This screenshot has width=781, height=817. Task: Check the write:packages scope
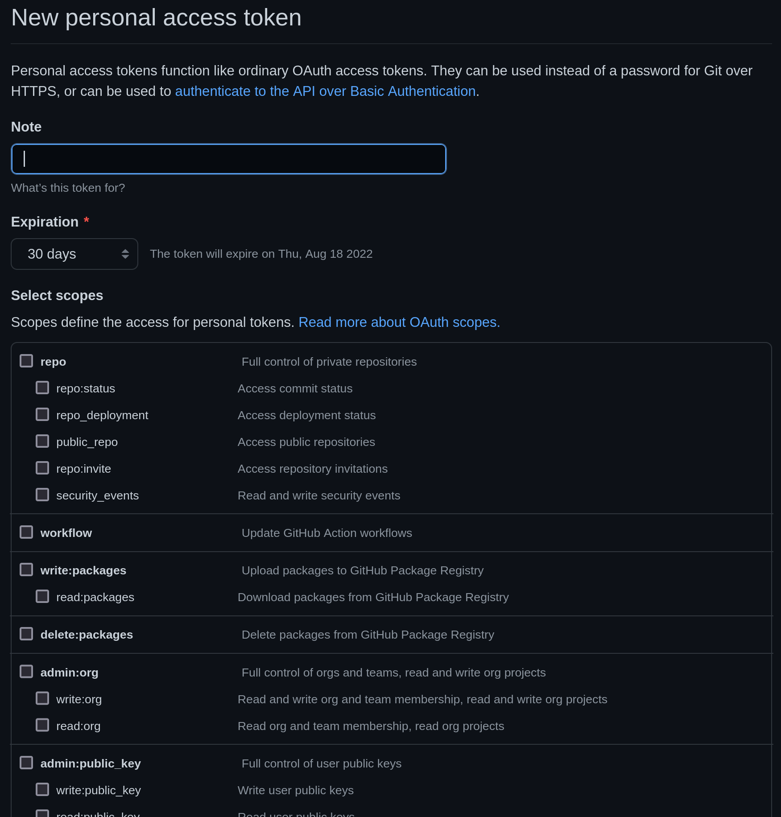click(26, 569)
